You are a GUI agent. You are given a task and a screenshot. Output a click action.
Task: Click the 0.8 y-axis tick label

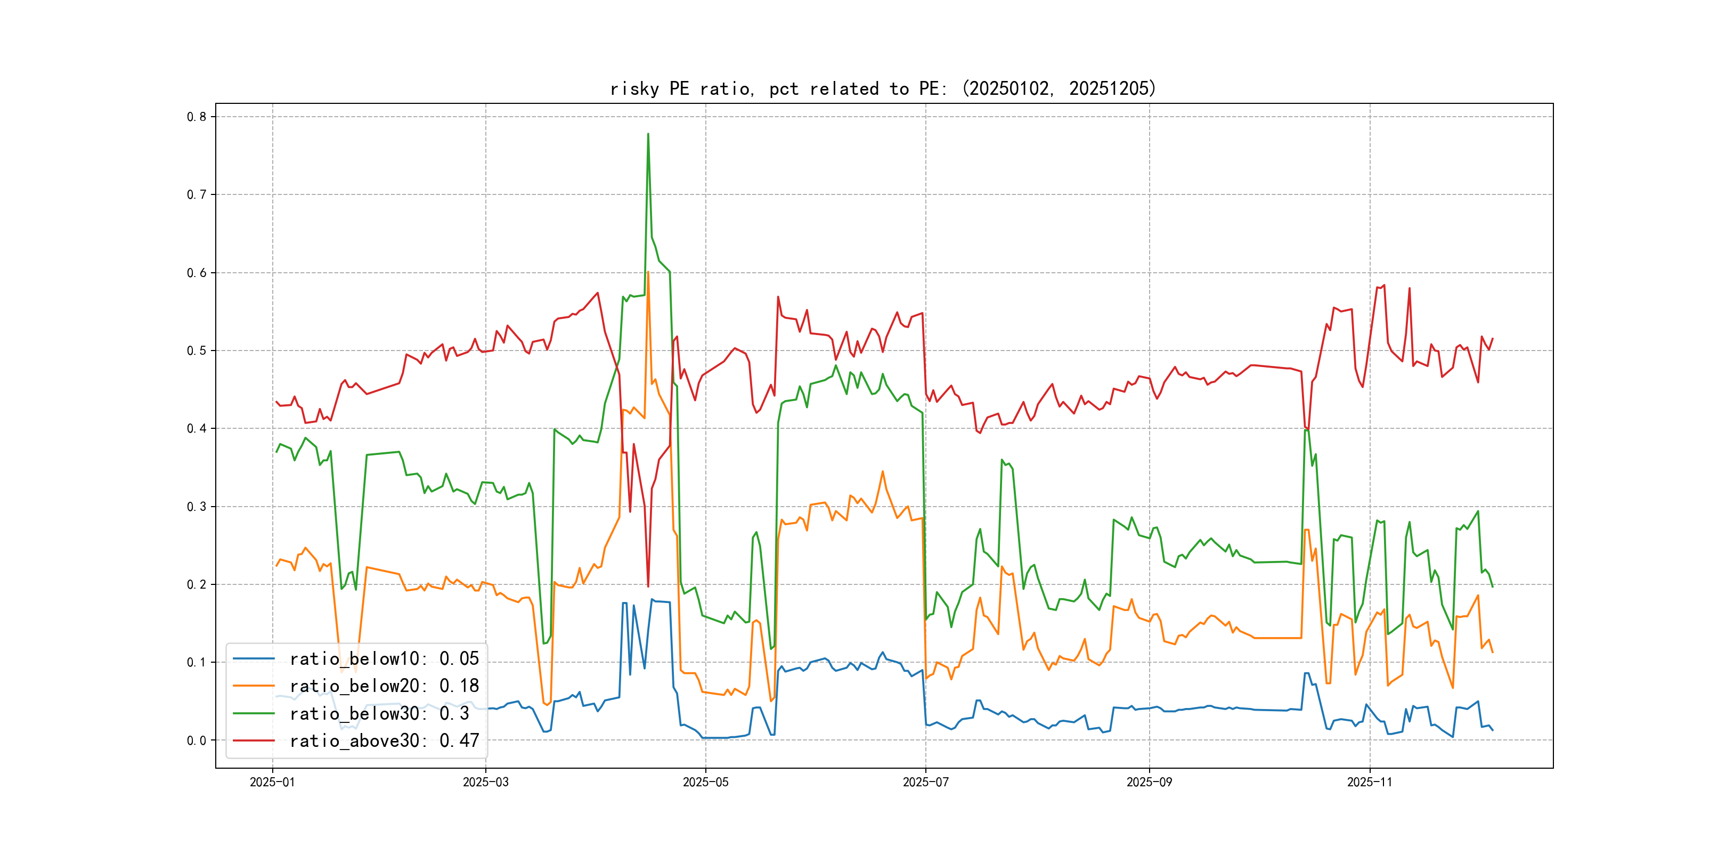pos(197,117)
